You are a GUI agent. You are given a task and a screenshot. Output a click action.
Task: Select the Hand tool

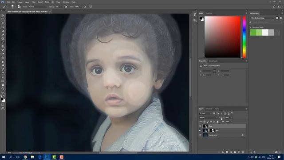coord(3,85)
